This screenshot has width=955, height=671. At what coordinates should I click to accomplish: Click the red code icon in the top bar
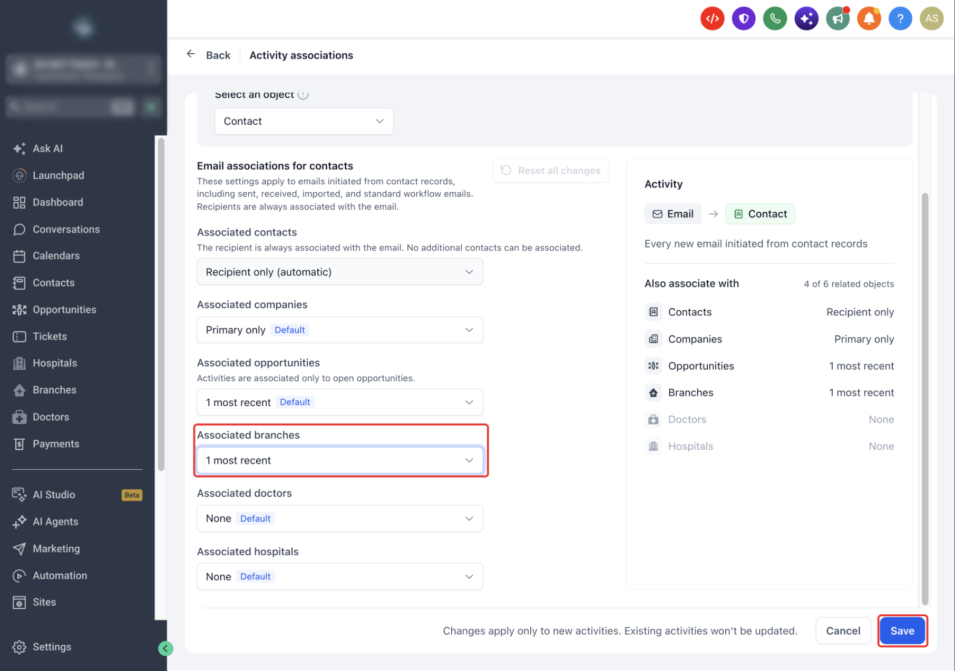(712, 19)
